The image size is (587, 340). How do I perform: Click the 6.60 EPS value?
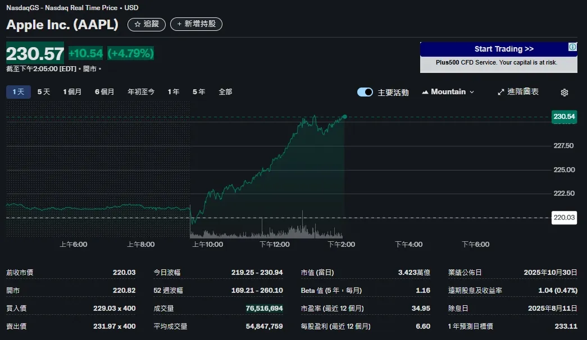click(x=423, y=327)
